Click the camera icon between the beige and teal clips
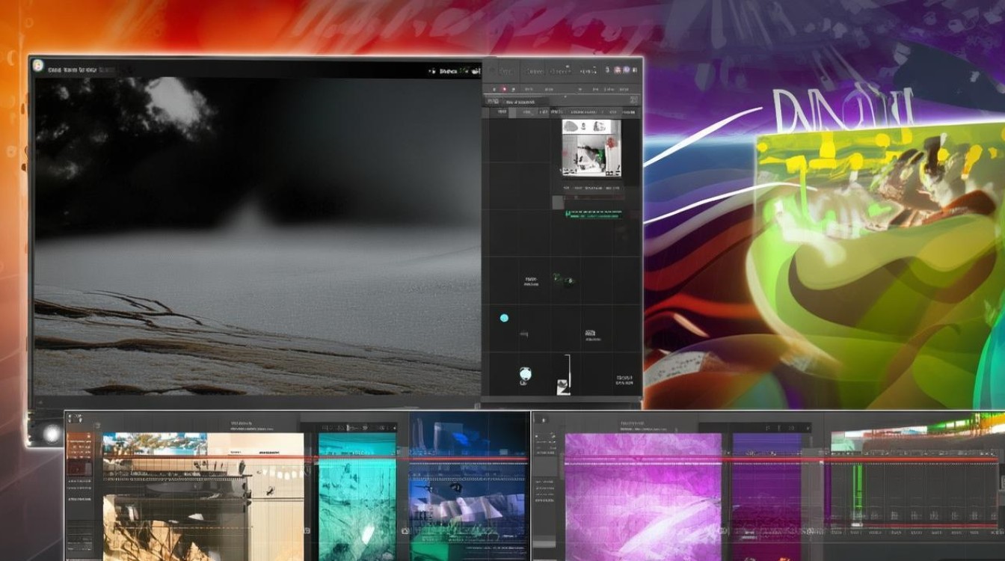The image size is (1005, 561). (x=307, y=530)
